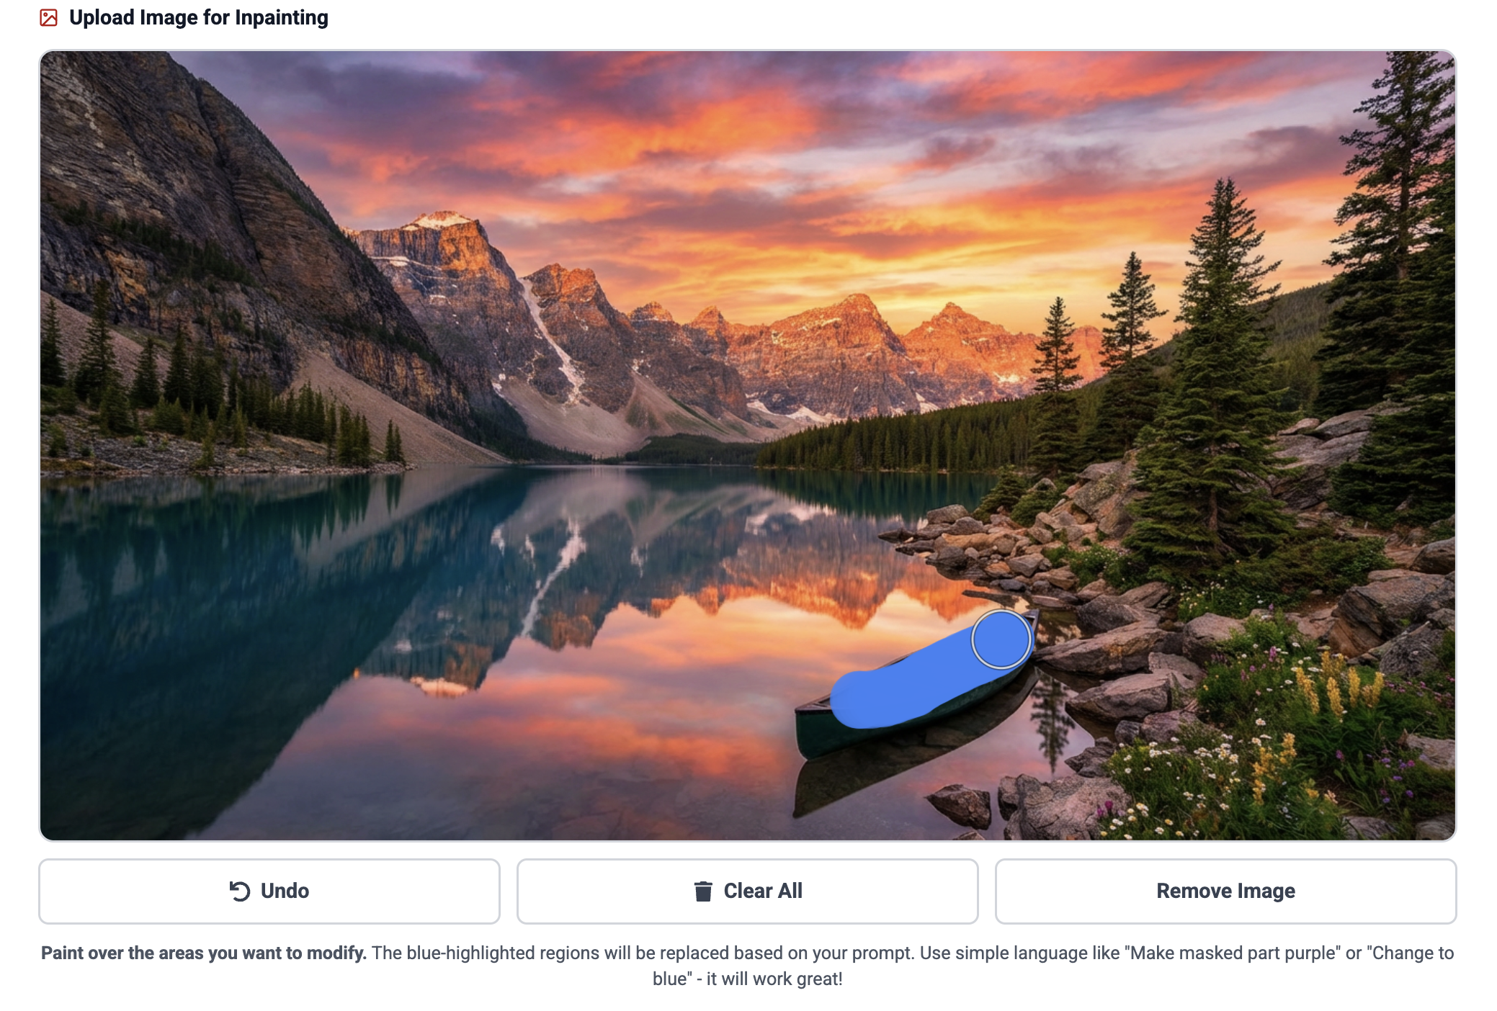The image size is (1497, 1011).
Task: Remove Image from the canvas
Action: [x=1225, y=891]
